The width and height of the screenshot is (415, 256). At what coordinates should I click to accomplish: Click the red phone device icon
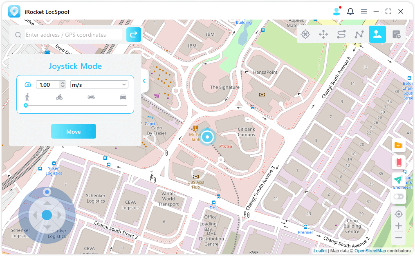(x=399, y=162)
